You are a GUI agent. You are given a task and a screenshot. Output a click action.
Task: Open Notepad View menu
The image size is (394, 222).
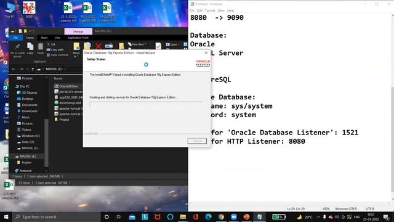click(x=221, y=10)
